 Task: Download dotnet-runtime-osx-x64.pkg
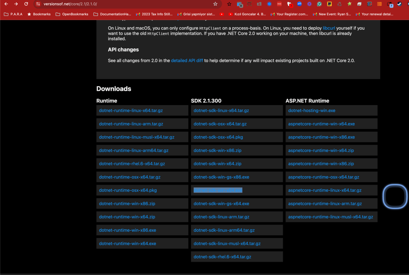pos(128,190)
